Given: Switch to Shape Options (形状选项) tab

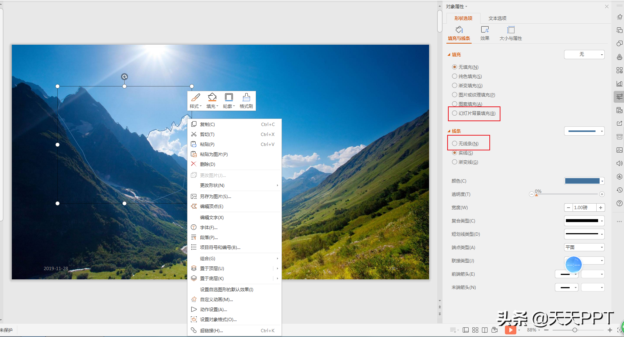Looking at the screenshot, I should 463,18.
